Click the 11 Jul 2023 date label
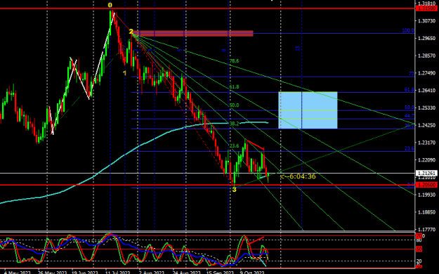Viewport: 439px width, 274px height. click(x=117, y=273)
